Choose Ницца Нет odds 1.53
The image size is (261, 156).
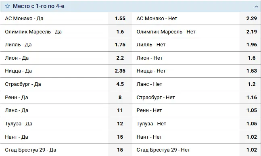coord(251,71)
